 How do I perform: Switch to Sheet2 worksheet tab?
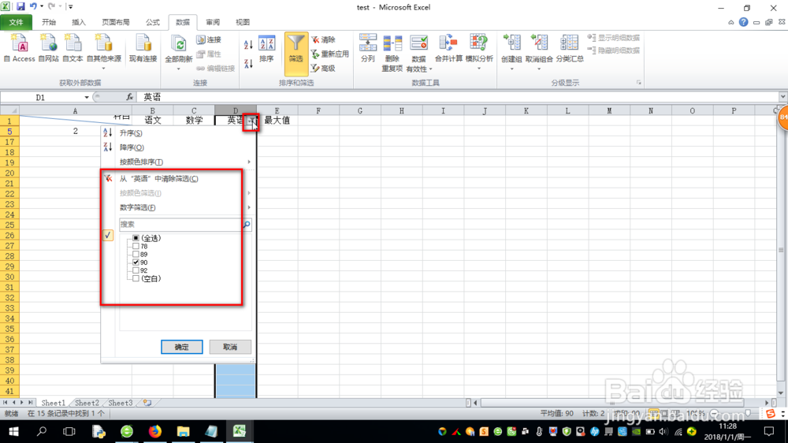[87, 403]
